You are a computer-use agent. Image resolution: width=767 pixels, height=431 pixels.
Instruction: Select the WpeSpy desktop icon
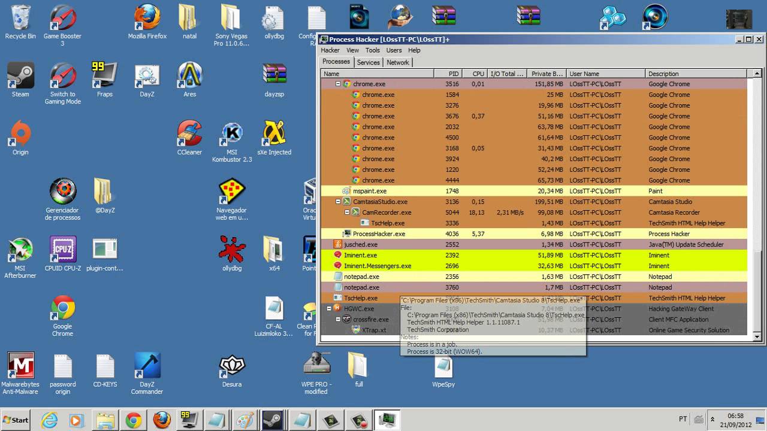[x=443, y=371]
